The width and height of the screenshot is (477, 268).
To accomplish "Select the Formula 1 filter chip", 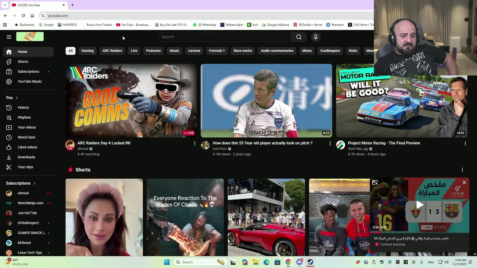I will coord(217,51).
